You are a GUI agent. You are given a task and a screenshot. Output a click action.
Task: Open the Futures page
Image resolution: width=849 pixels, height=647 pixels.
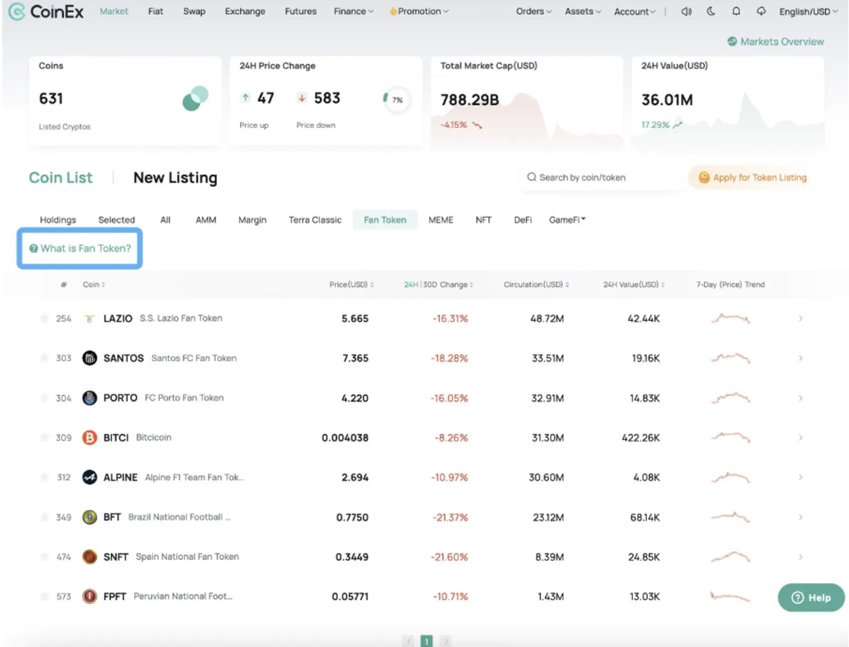click(x=300, y=11)
